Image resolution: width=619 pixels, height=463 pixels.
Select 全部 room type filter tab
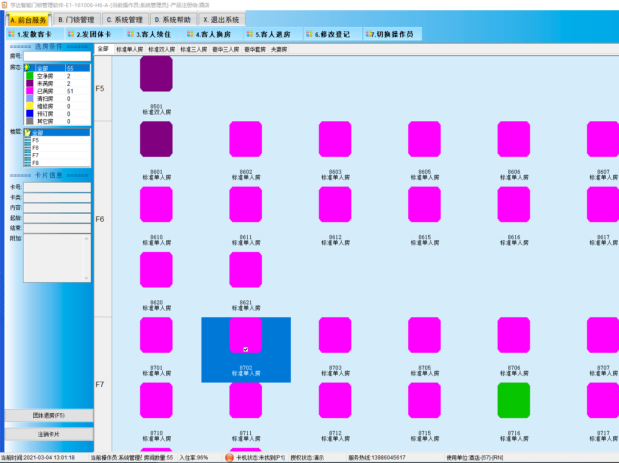[x=103, y=49]
